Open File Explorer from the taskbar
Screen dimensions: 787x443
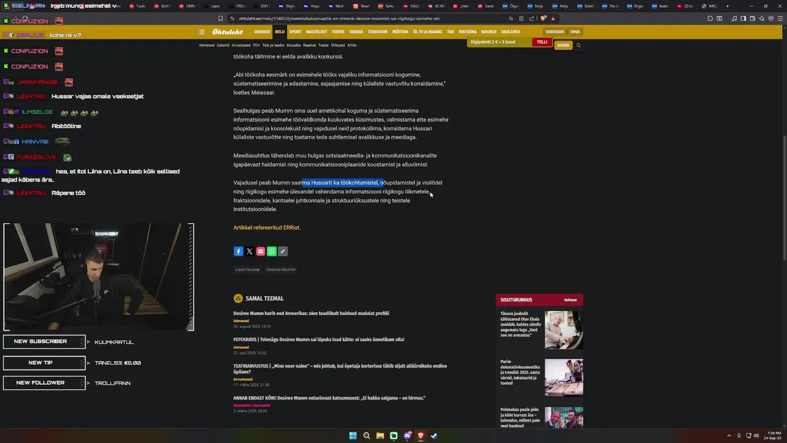(x=380, y=436)
